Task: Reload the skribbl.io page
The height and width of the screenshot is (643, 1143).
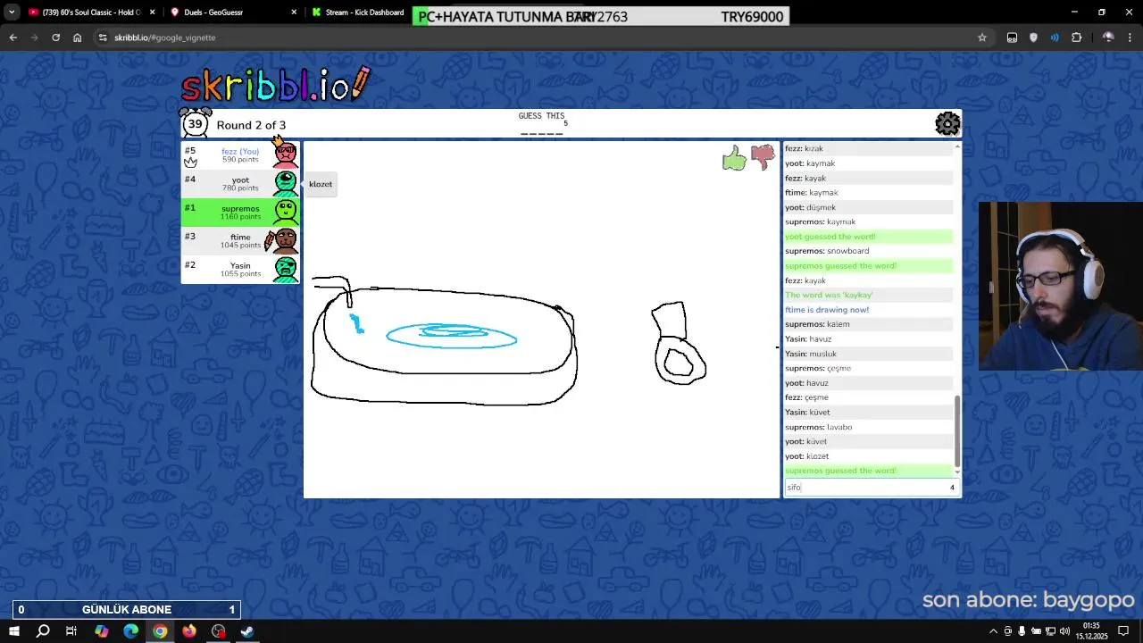Action: [x=55, y=38]
